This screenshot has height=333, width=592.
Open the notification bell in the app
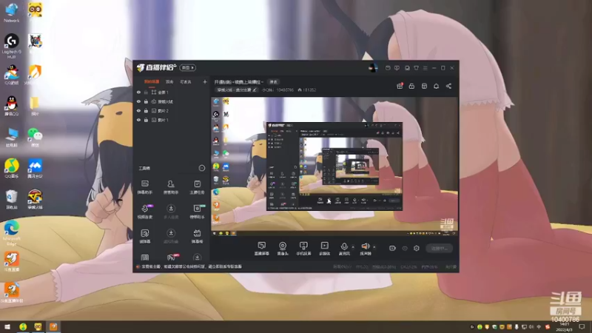tap(436, 86)
